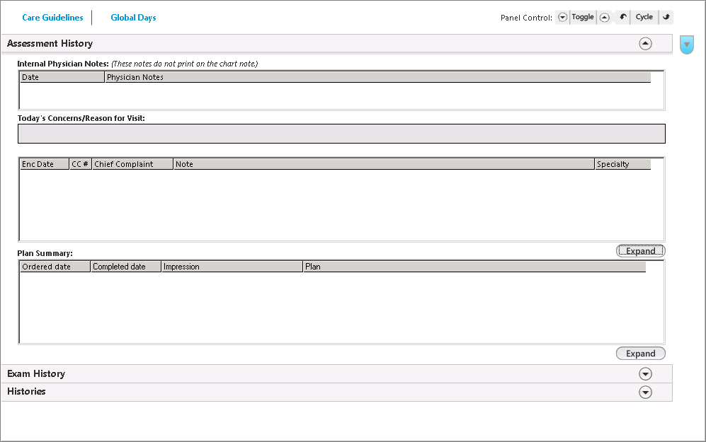Open the Global Days link
706x442 pixels.
tap(133, 18)
